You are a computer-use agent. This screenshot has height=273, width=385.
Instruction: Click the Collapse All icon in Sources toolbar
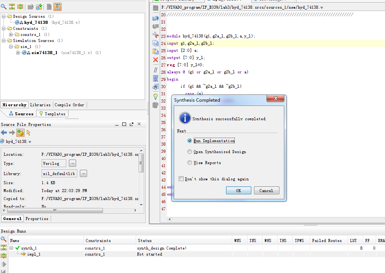pos(12,7)
